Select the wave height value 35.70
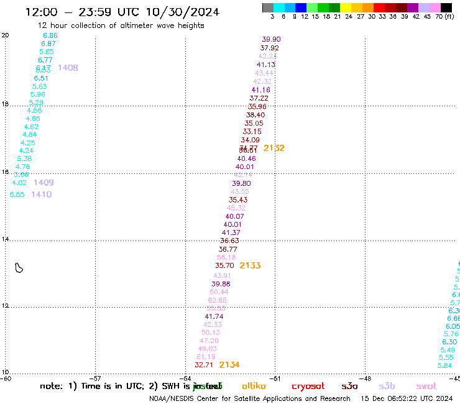 pyautogui.click(x=225, y=265)
